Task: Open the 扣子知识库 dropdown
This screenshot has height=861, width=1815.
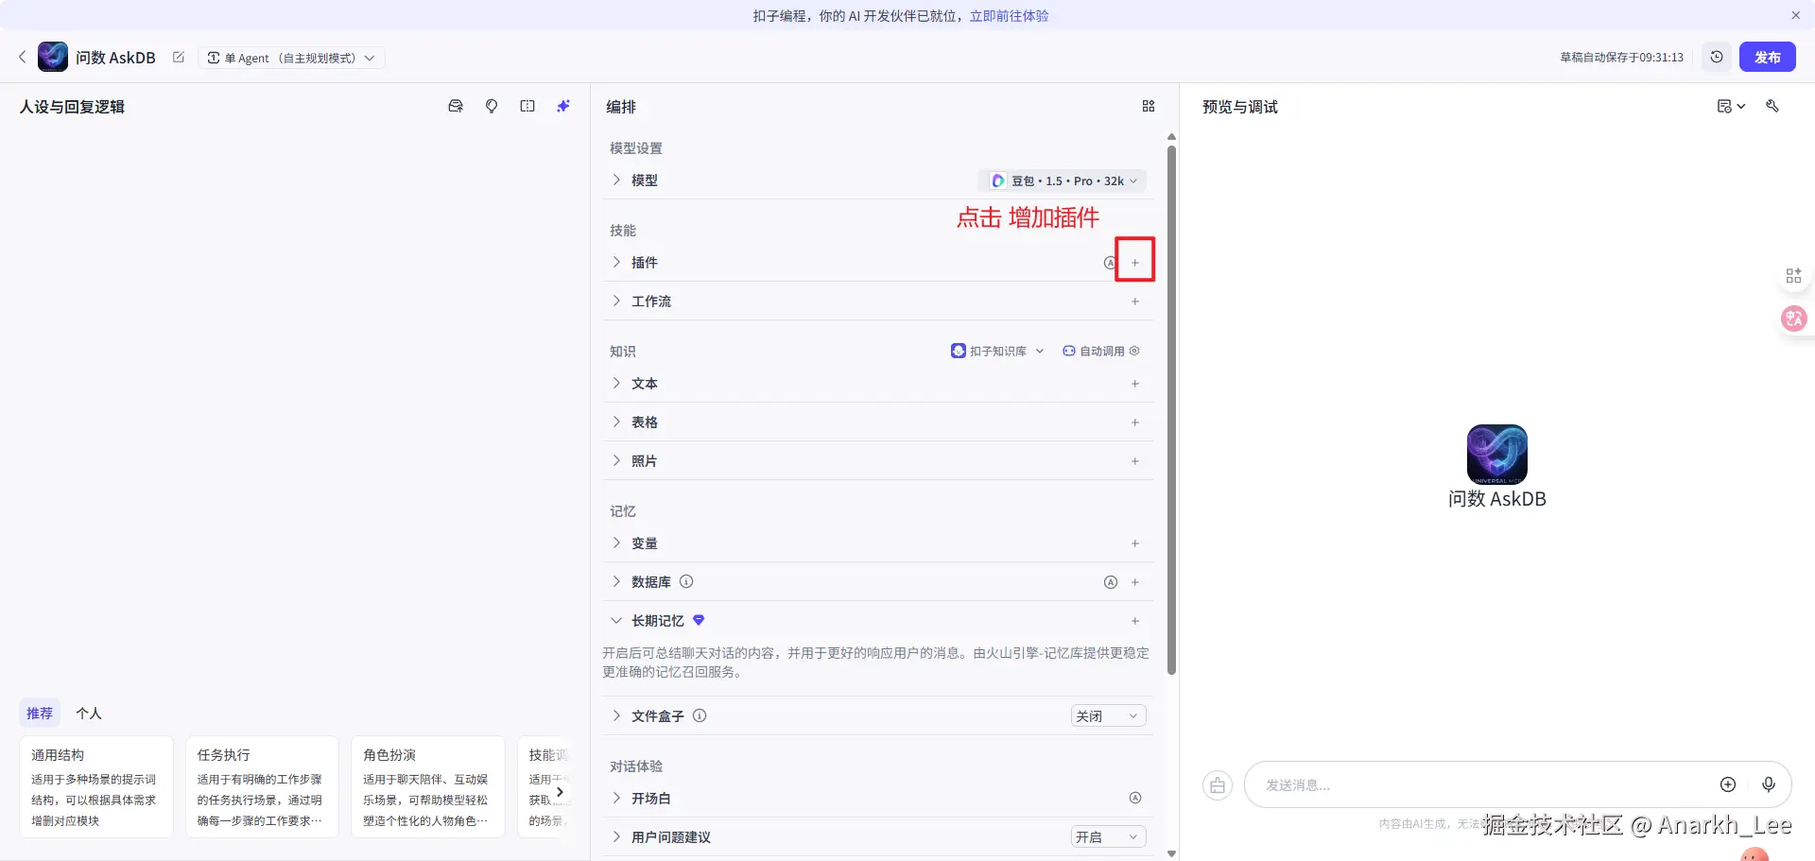Action: pos(997,351)
